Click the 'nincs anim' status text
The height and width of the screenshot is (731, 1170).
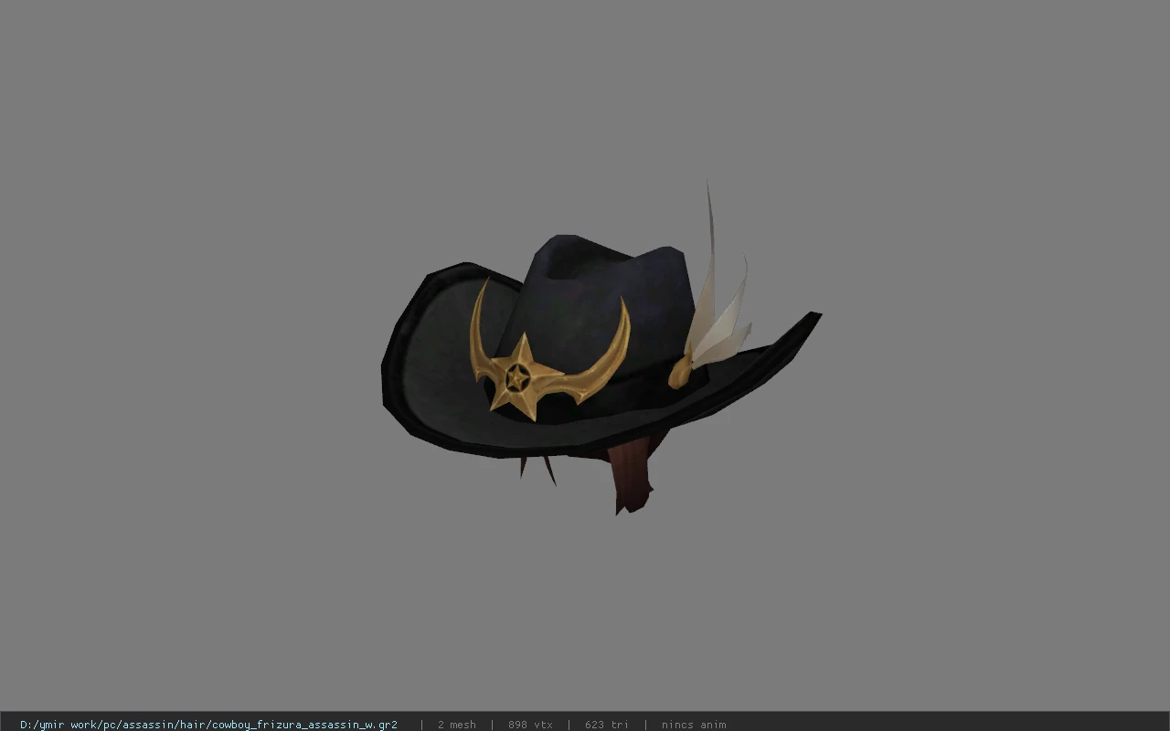(x=694, y=725)
